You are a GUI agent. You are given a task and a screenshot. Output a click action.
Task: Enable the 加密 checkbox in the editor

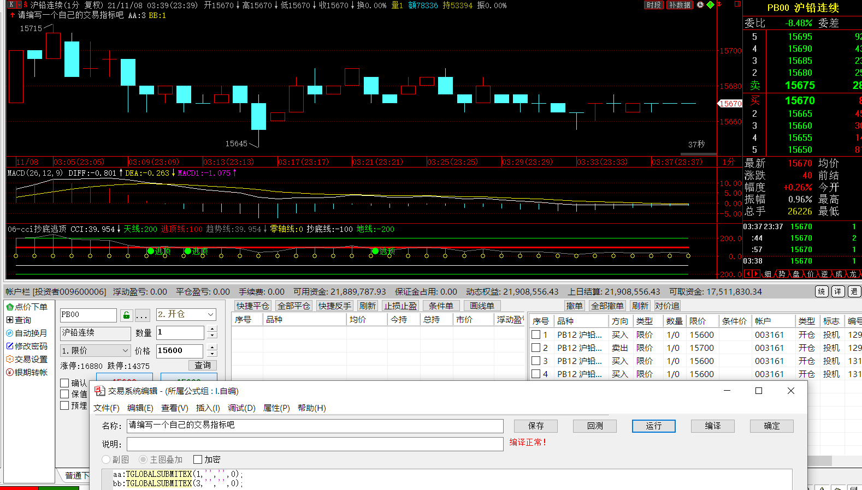198,459
